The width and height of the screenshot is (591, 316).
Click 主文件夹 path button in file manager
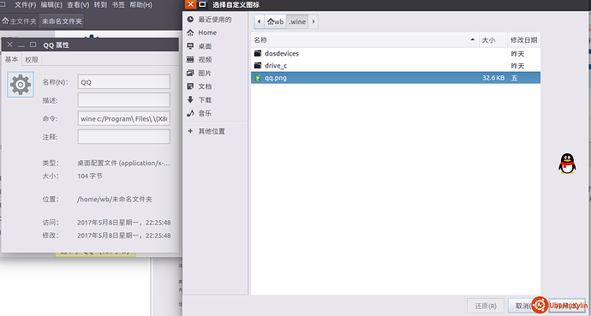19,21
